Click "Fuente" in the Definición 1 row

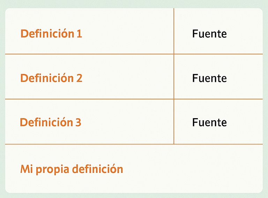(209, 34)
